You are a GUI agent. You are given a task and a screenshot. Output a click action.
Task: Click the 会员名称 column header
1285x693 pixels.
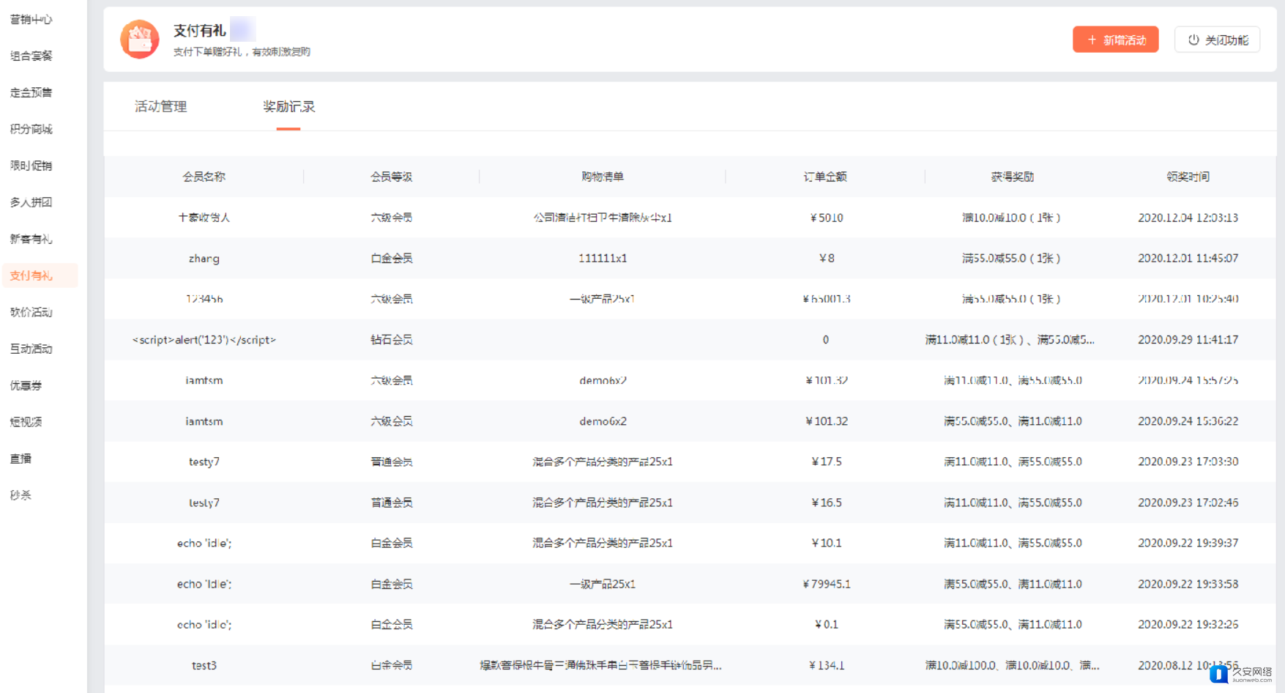(x=204, y=177)
